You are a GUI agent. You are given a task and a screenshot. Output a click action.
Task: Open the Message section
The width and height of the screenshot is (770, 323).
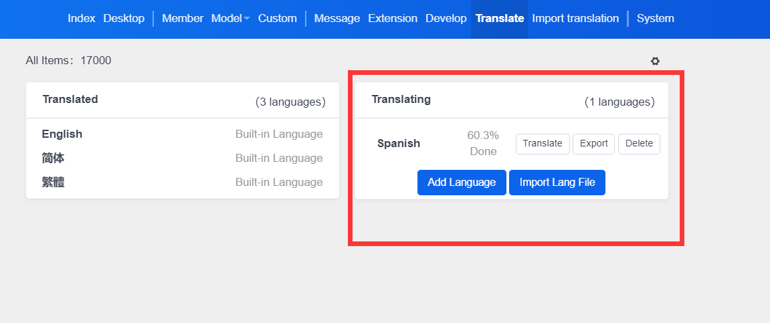coord(336,19)
